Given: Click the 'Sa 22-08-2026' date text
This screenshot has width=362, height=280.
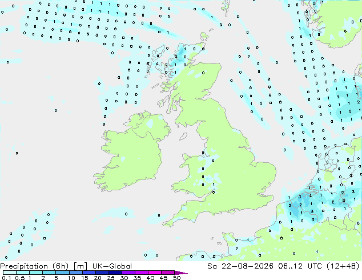Looking at the screenshot, I should 240,266.
